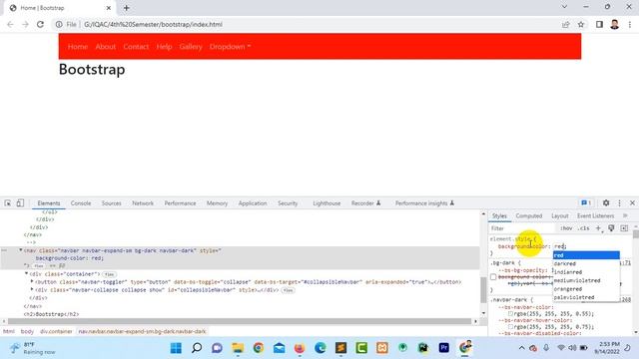The image size is (639, 359).
Task: Select the div.container breadcrumb
Action: (x=56, y=331)
